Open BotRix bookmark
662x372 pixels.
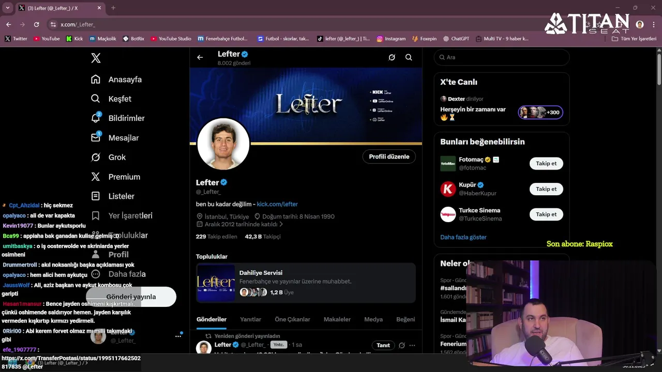pyautogui.click(x=133, y=39)
